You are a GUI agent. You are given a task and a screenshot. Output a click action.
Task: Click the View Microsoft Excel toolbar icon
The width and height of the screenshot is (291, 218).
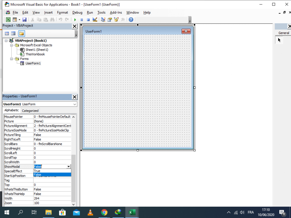click(8, 19)
